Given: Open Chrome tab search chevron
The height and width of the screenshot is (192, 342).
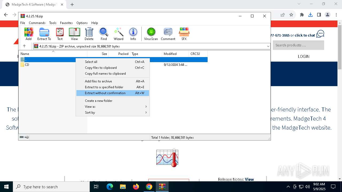Looking at the screenshot, I should (299, 4).
